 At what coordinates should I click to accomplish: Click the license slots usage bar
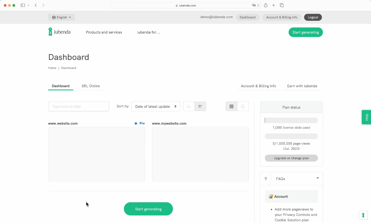[291, 120]
